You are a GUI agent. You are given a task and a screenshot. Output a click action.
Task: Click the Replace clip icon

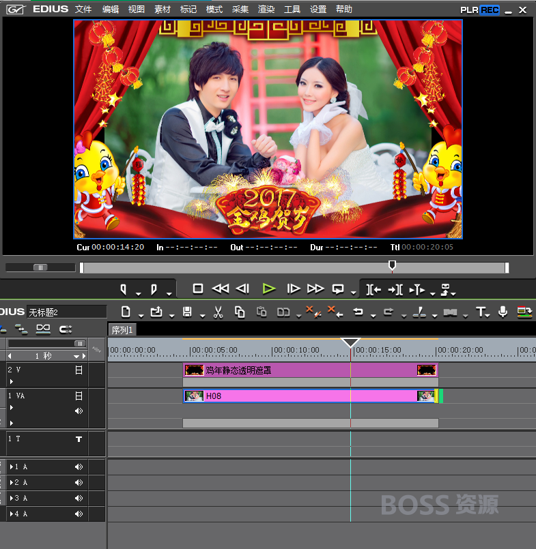(283, 312)
